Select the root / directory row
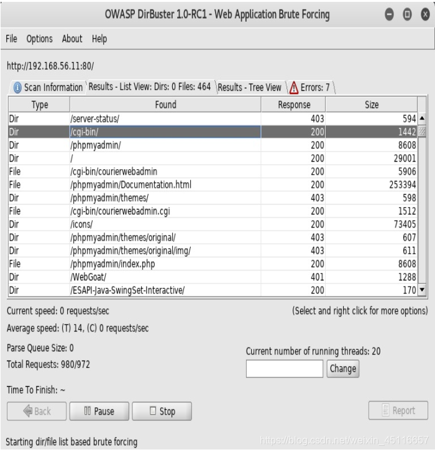Image resolution: width=435 pixels, height=452 pixels. [213, 159]
